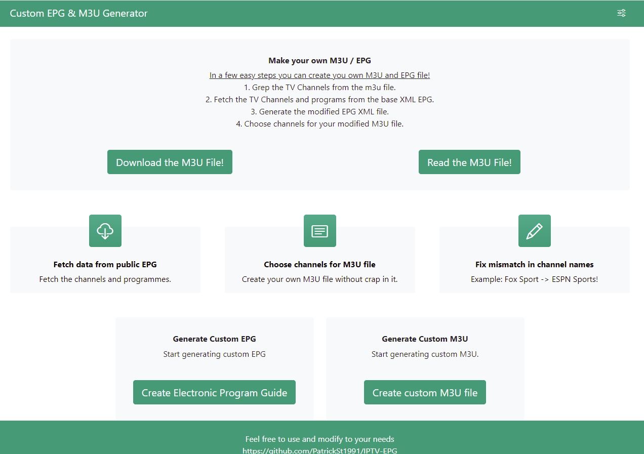Click the Download the M3U File! button
The image size is (644, 454).
170,162
